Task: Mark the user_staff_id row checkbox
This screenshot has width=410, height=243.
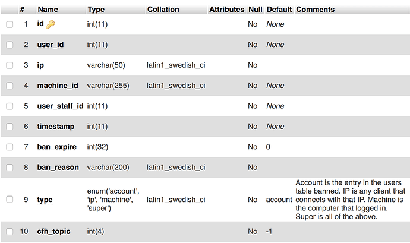Action: point(10,106)
